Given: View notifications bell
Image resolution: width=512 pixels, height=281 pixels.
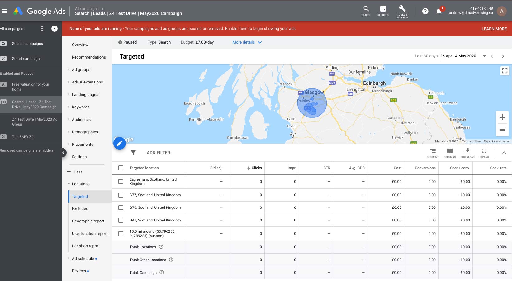Looking at the screenshot, I should coord(439,12).
